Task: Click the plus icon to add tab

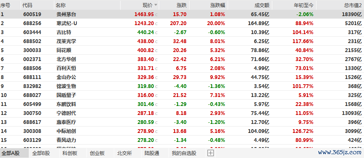Action: 210,153
